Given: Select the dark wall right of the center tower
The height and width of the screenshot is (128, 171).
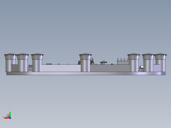Looking at the screenshot, I should point(110,68).
